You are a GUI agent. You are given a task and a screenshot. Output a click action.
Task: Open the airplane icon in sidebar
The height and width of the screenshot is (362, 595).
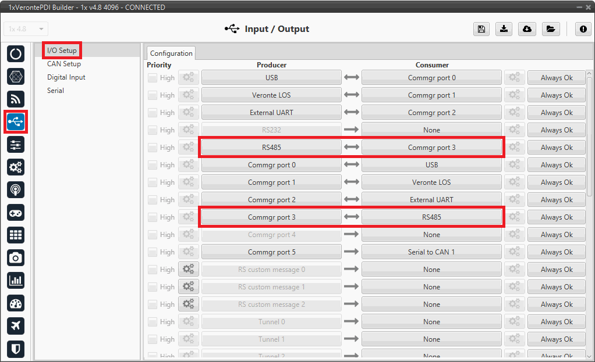16,326
